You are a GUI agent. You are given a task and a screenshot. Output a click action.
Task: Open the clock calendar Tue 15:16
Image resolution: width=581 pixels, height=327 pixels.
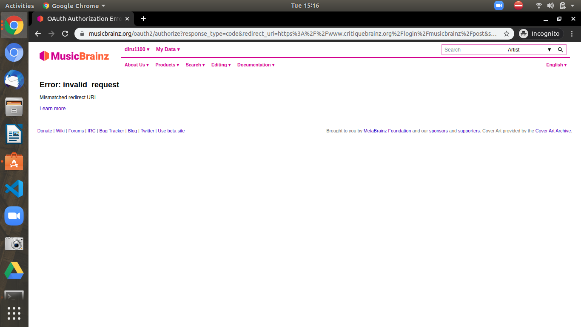305,6
